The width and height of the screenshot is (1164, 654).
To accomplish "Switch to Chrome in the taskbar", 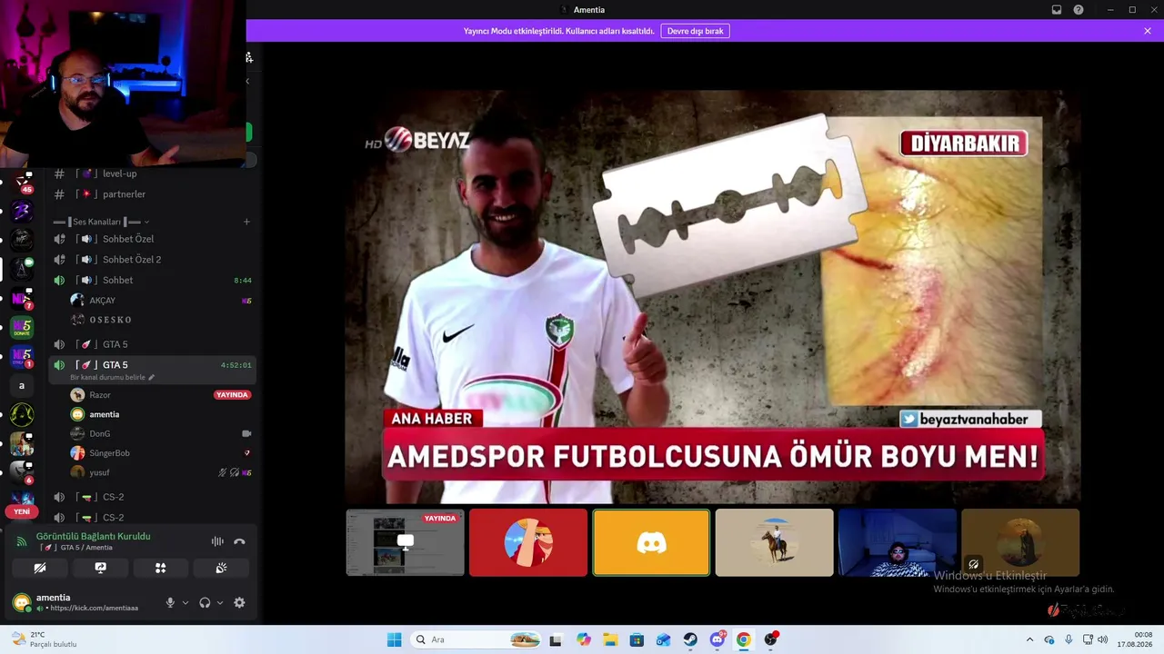I will 744,639.
